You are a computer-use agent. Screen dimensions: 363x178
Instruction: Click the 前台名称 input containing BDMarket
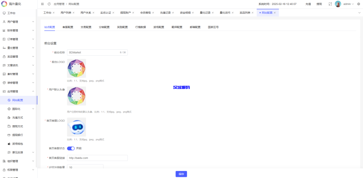point(97,52)
